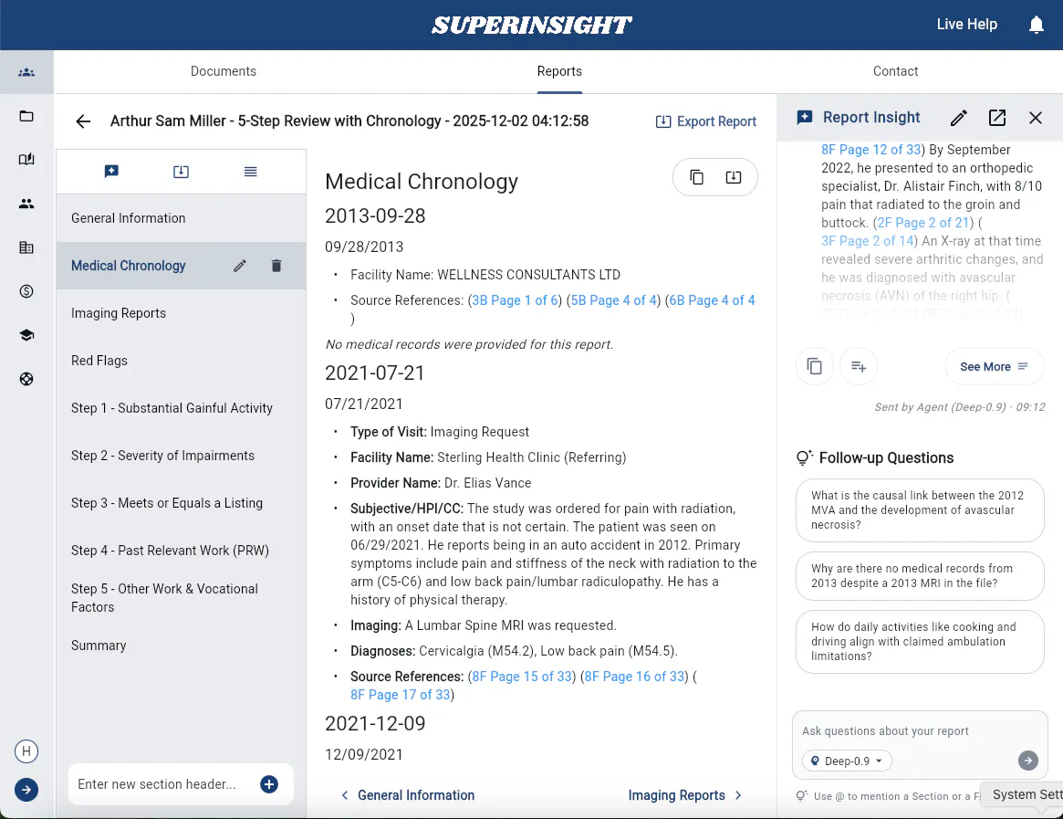Open Step 1 - Substantial Gainful Activity
The image size is (1063, 819).
point(181,408)
